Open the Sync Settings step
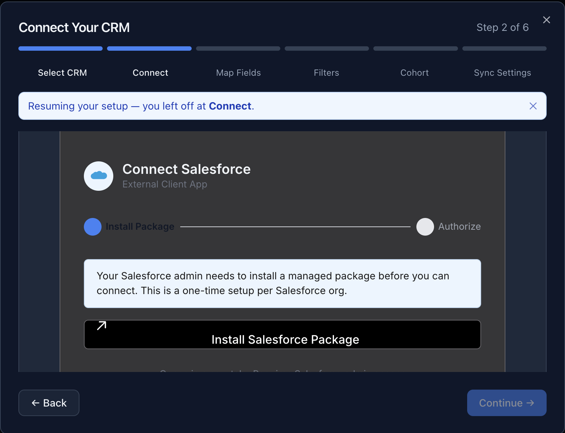The height and width of the screenshot is (433, 565). click(x=502, y=73)
